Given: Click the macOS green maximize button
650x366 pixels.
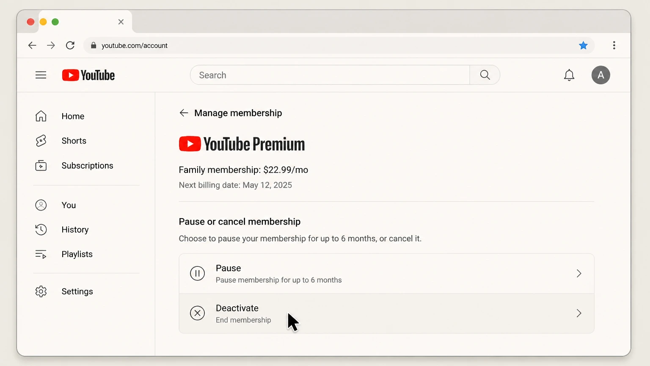Looking at the screenshot, I should tap(55, 22).
